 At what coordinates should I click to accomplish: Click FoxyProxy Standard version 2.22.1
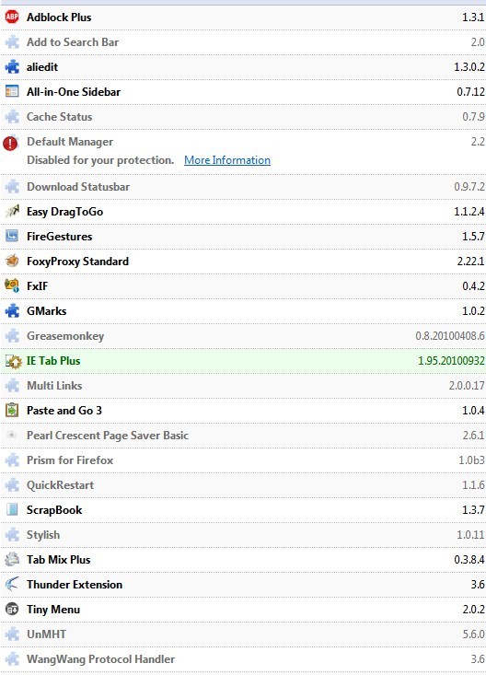click(x=470, y=262)
